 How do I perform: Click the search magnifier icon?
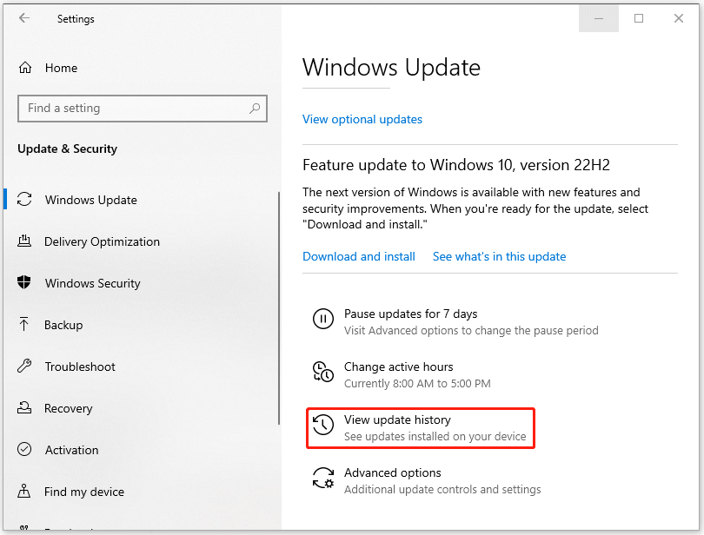tap(255, 109)
